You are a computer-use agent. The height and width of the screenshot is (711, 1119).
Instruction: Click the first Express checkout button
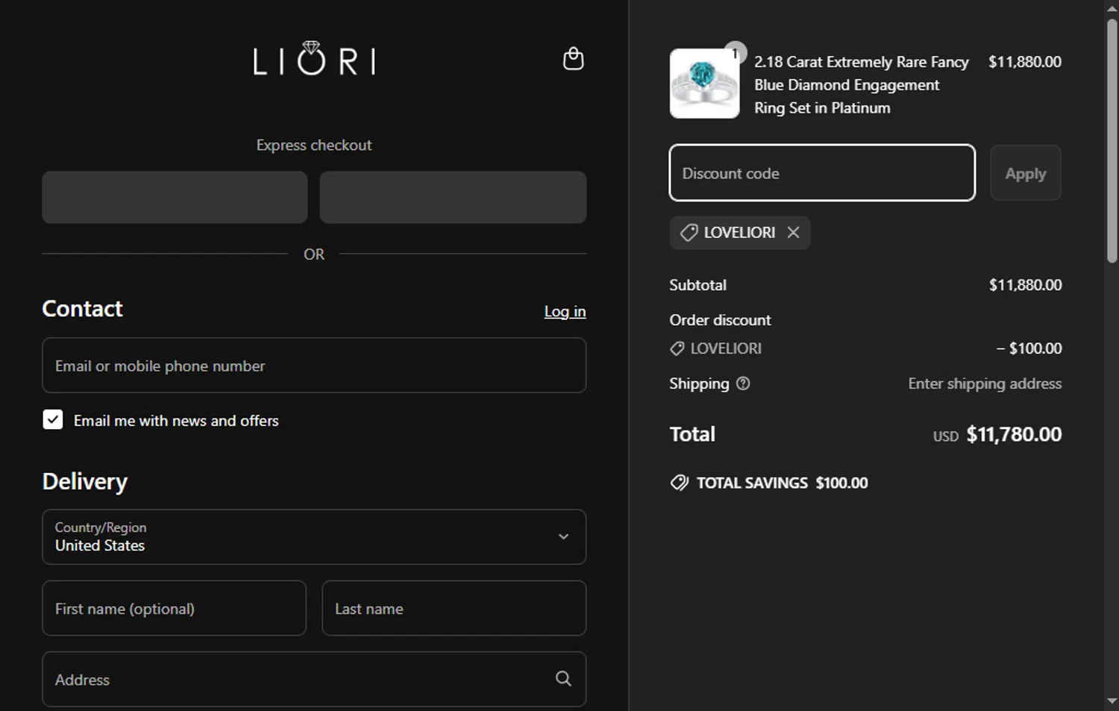tap(175, 198)
